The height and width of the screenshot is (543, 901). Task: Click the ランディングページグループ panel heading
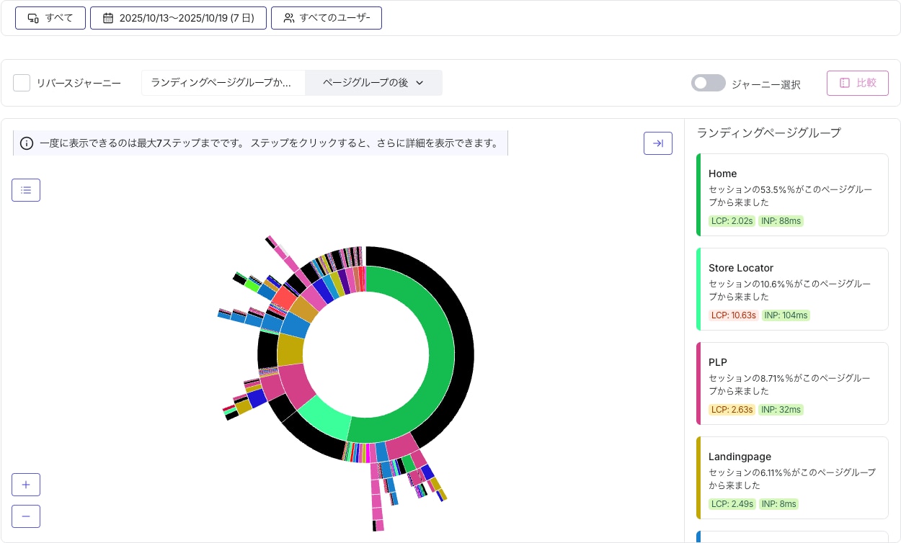pos(768,133)
